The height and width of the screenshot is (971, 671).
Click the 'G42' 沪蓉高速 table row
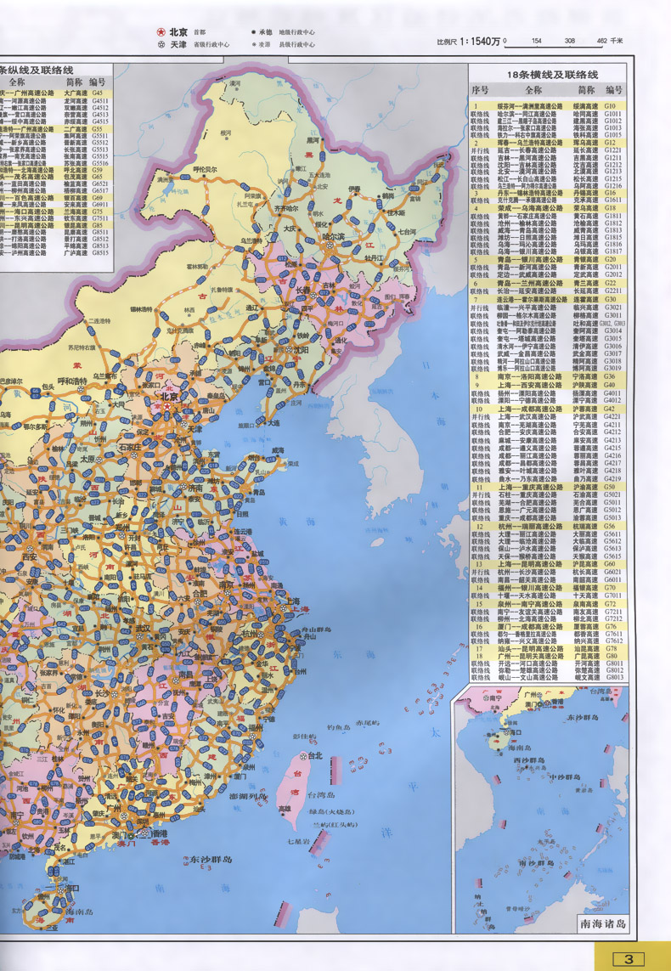[547, 409]
